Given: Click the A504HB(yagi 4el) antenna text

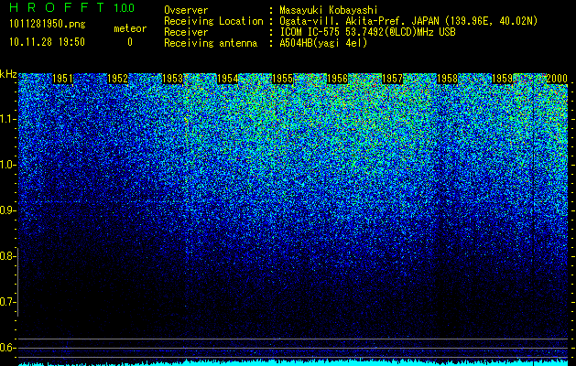Looking at the screenshot, I should pos(323,43).
